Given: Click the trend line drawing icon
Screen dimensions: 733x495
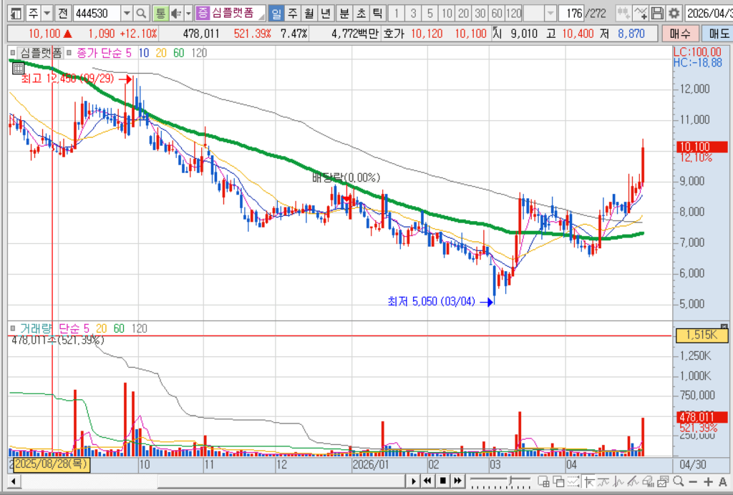Looking at the screenshot, I should click(633, 481).
